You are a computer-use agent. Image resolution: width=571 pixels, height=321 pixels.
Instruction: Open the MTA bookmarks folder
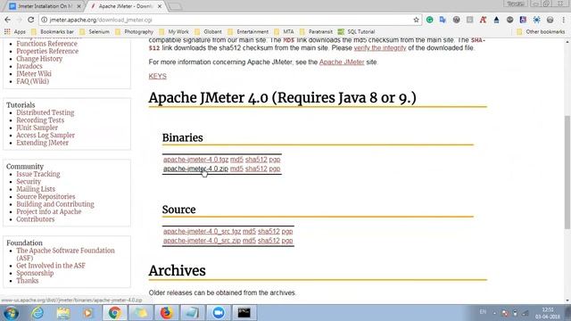pos(284,32)
